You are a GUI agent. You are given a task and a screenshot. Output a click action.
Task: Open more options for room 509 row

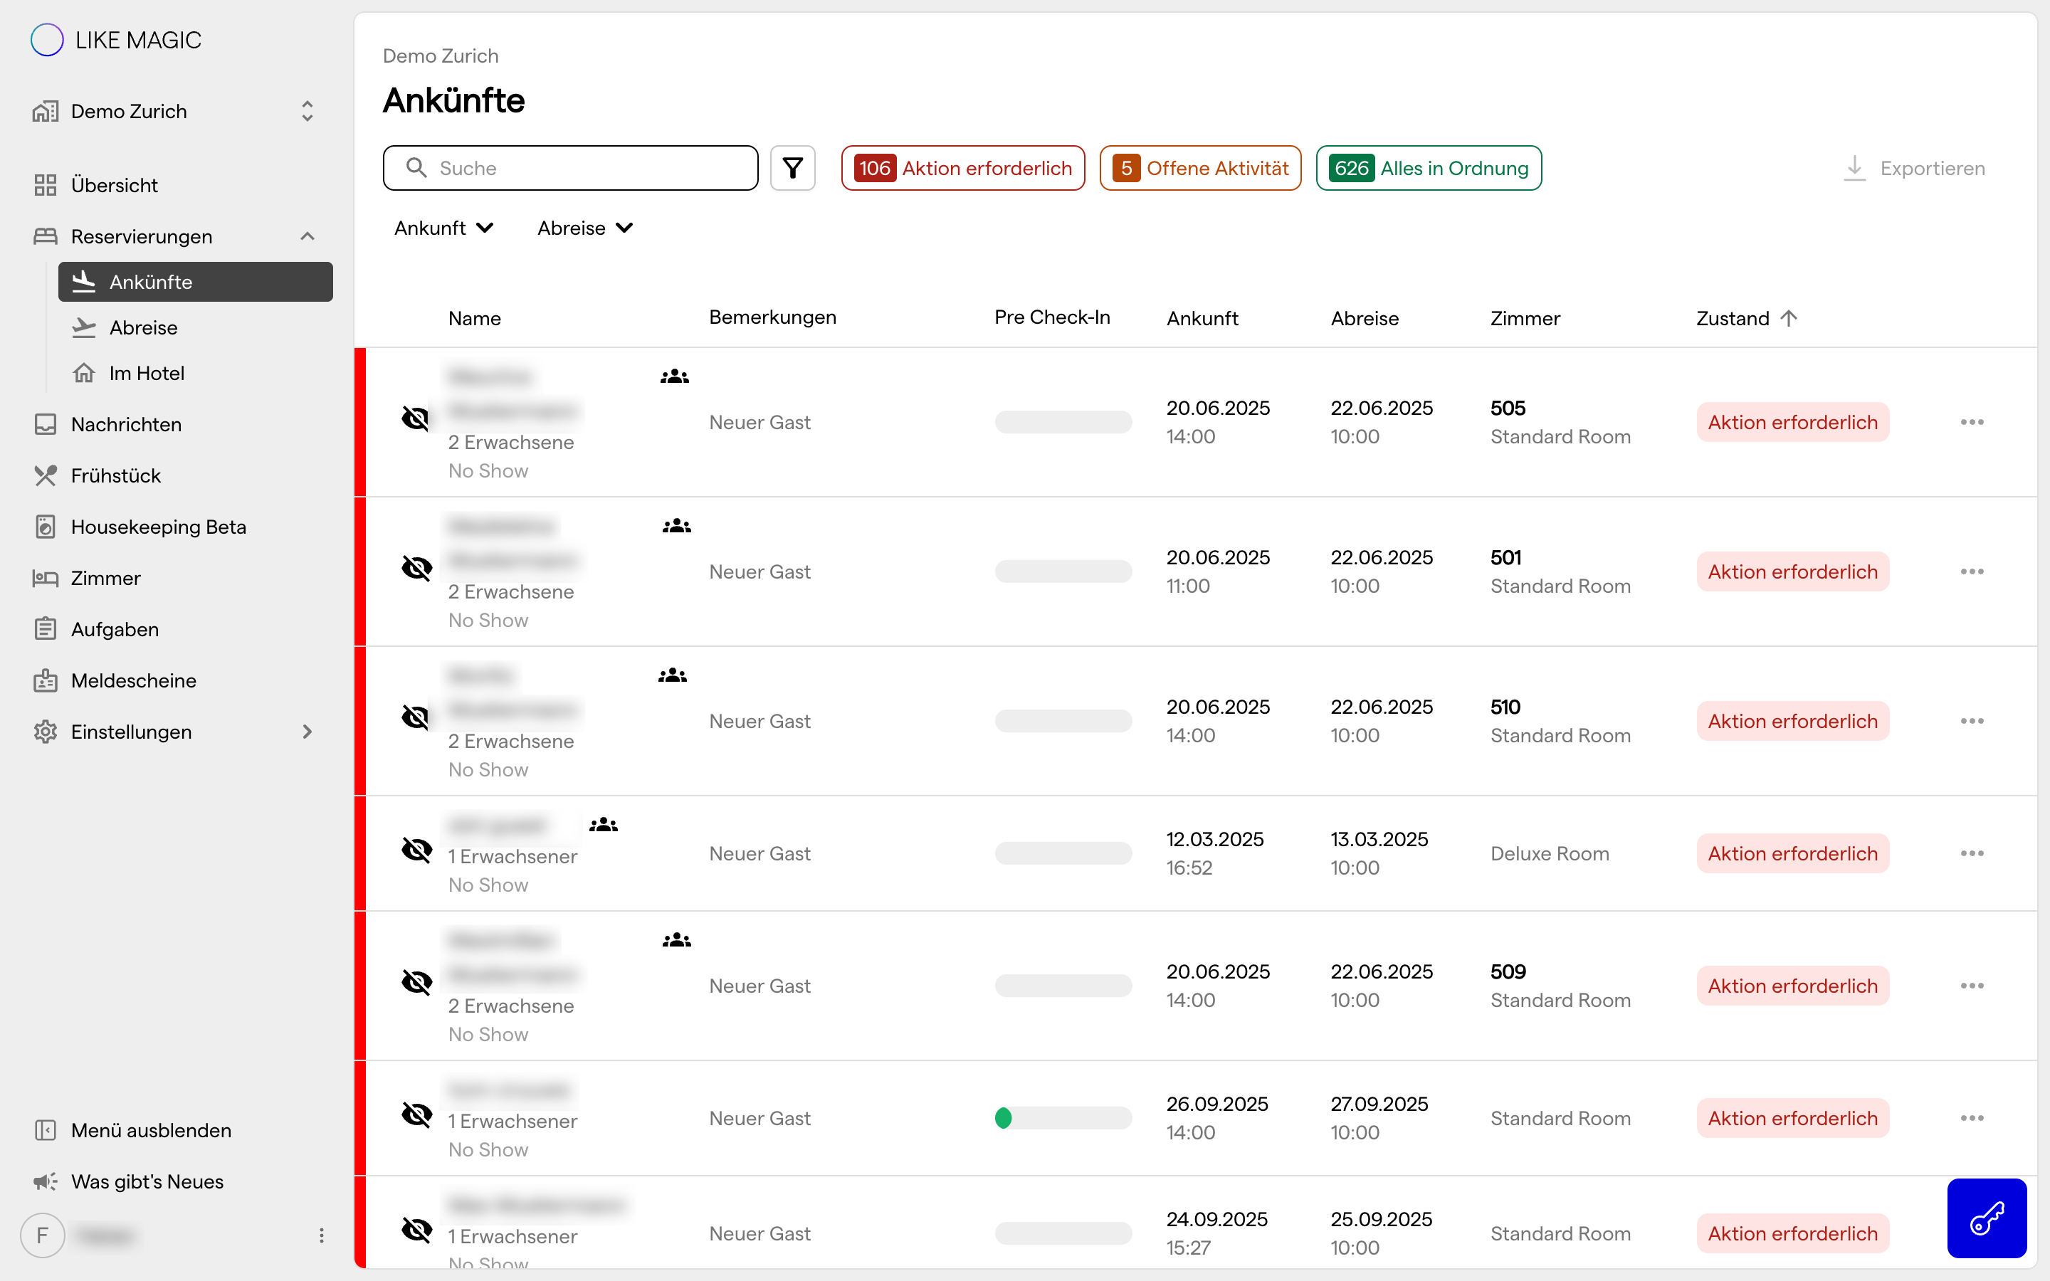pos(1971,986)
